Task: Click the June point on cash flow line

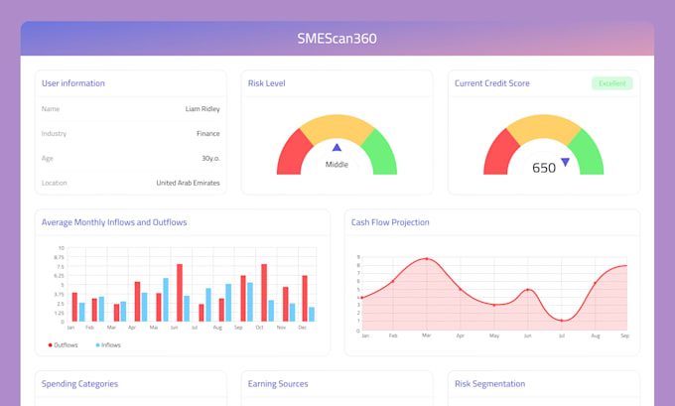Action: pos(528,290)
